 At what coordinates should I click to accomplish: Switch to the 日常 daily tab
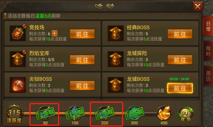coord(208,26)
